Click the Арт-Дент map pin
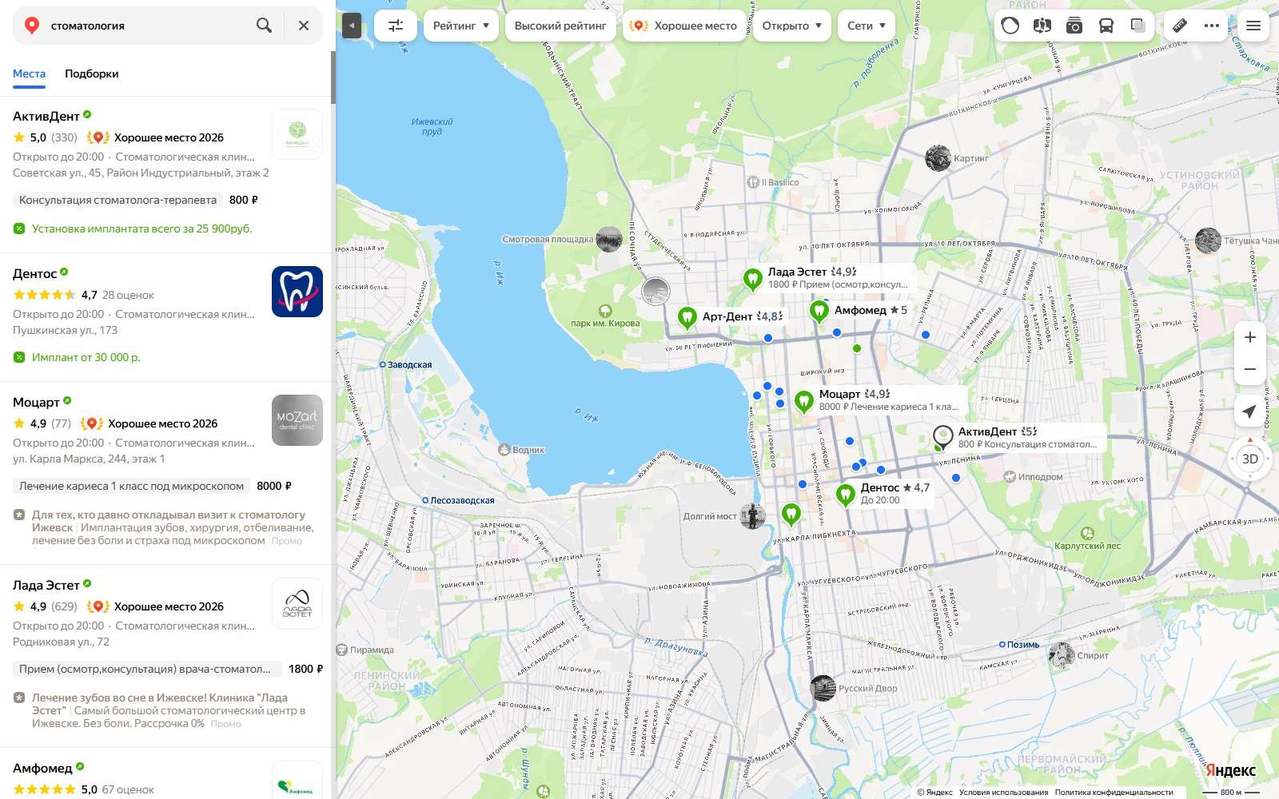 click(x=687, y=318)
